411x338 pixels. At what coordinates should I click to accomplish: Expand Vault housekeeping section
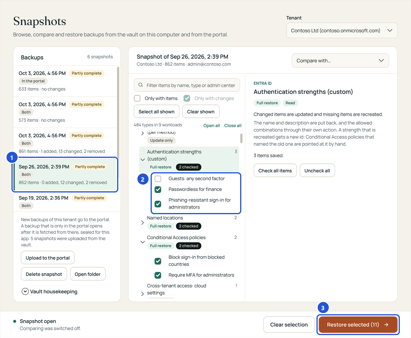(49, 291)
